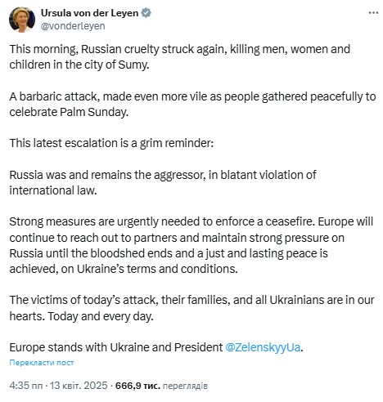This screenshot has height=402, width=383.
Task: Click the 13 квіт. 2025 date
Action: coord(79,386)
